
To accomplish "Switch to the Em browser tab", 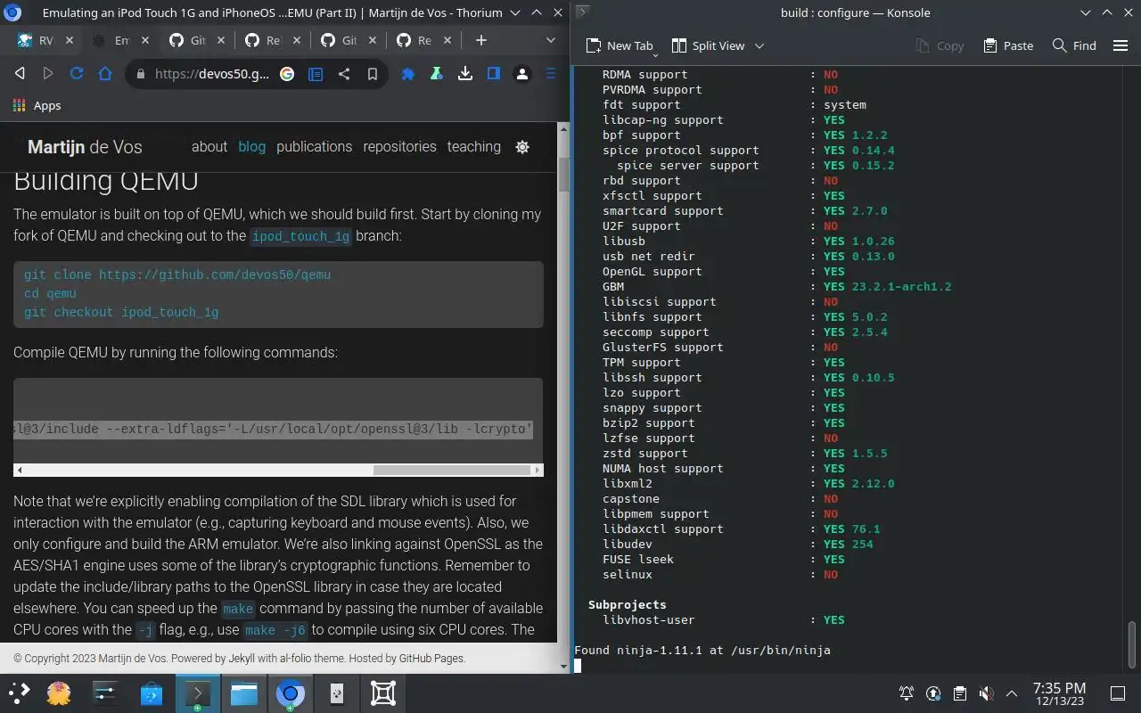I will [x=113, y=41].
